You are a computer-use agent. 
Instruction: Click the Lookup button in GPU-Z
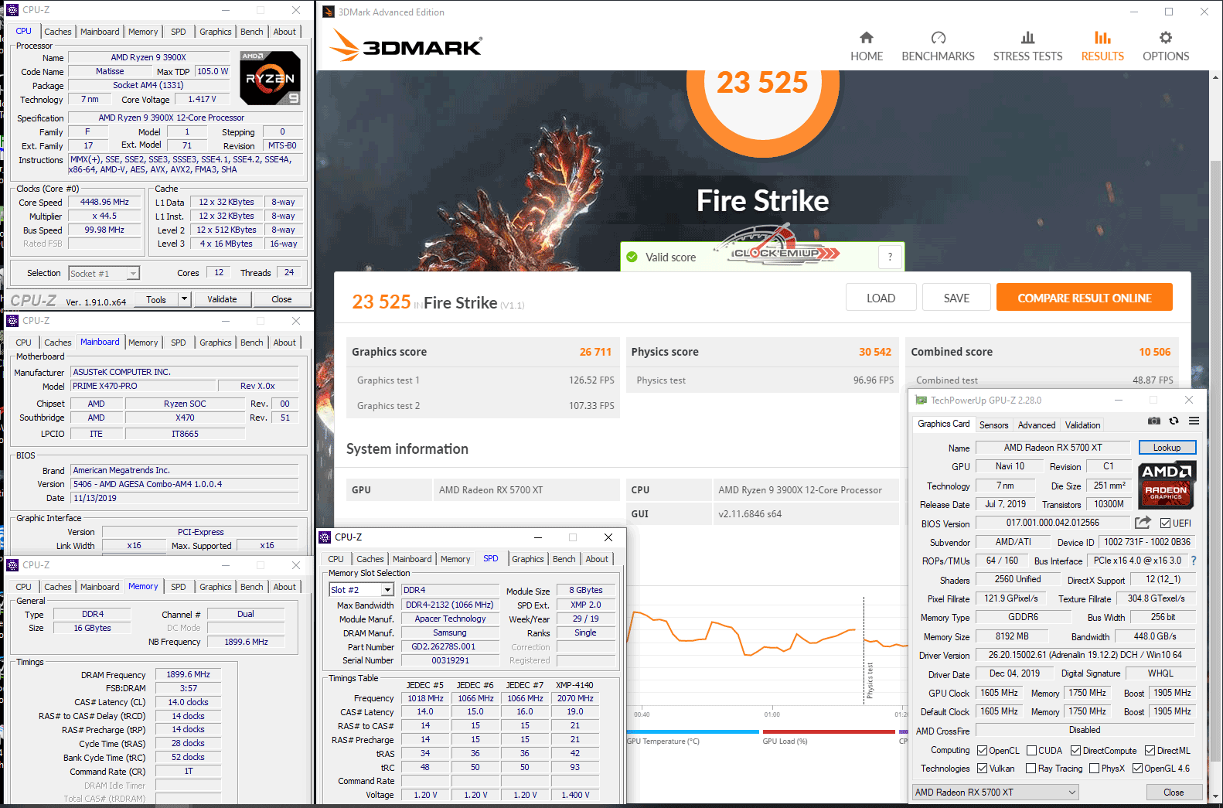[1167, 448]
